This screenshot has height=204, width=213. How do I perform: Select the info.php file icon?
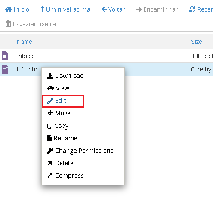pyautogui.click(x=5, y=69)
